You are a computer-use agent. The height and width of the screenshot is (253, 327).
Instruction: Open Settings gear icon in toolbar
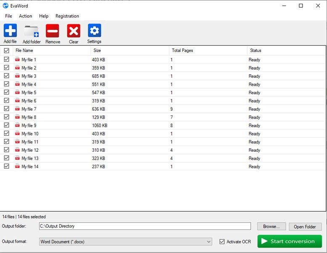pyautogui.click(x=94, y=31)
